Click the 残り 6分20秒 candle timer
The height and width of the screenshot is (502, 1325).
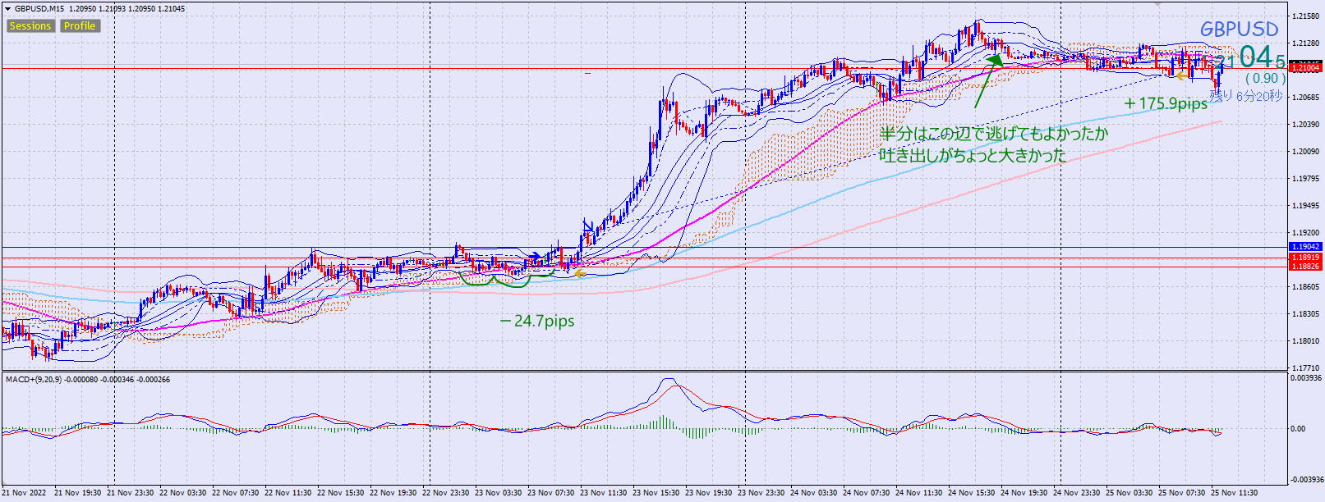point(1245,96)
